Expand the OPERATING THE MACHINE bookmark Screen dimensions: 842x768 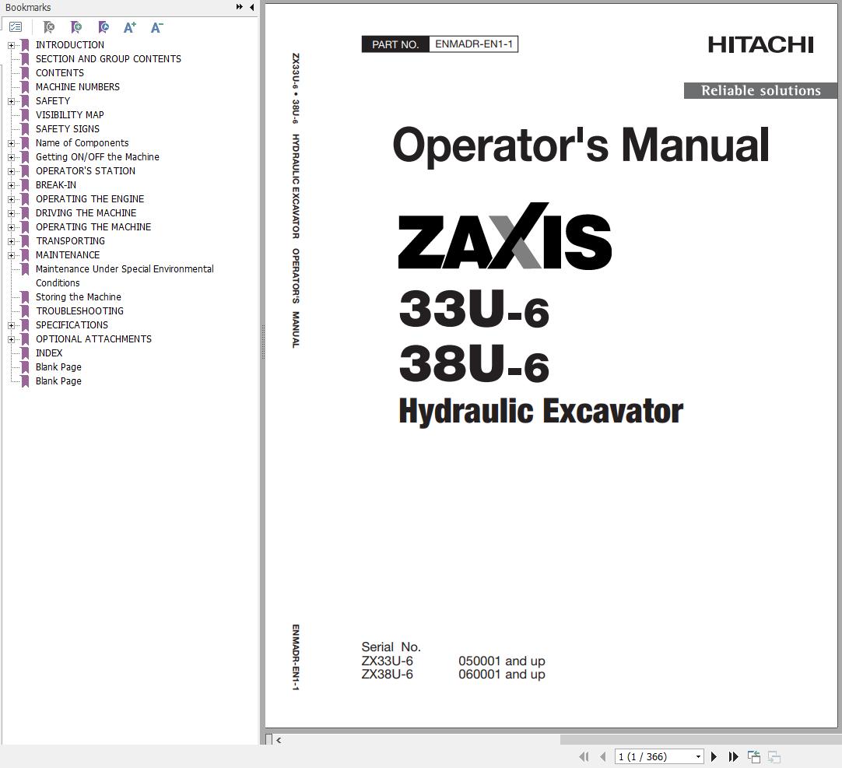click(11, 227)
